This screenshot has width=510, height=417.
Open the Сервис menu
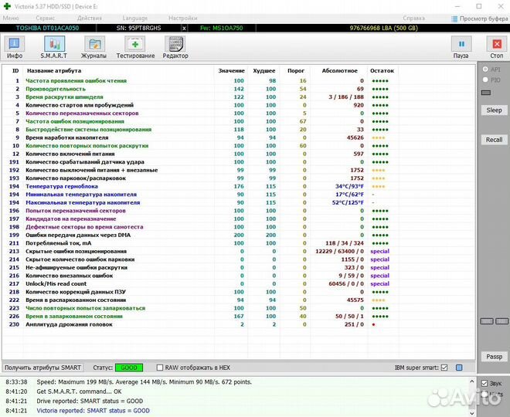point(46,17)
